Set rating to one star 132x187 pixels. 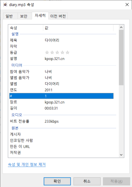(47, 52)
